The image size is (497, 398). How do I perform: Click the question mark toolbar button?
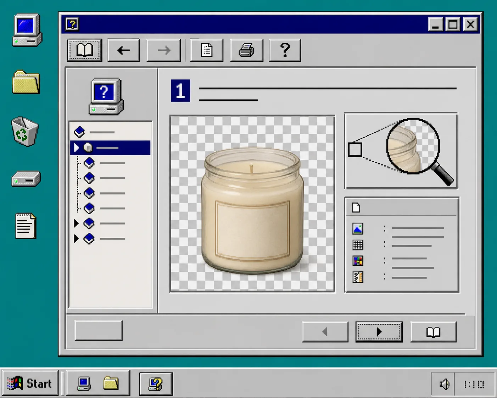[285, 50]
